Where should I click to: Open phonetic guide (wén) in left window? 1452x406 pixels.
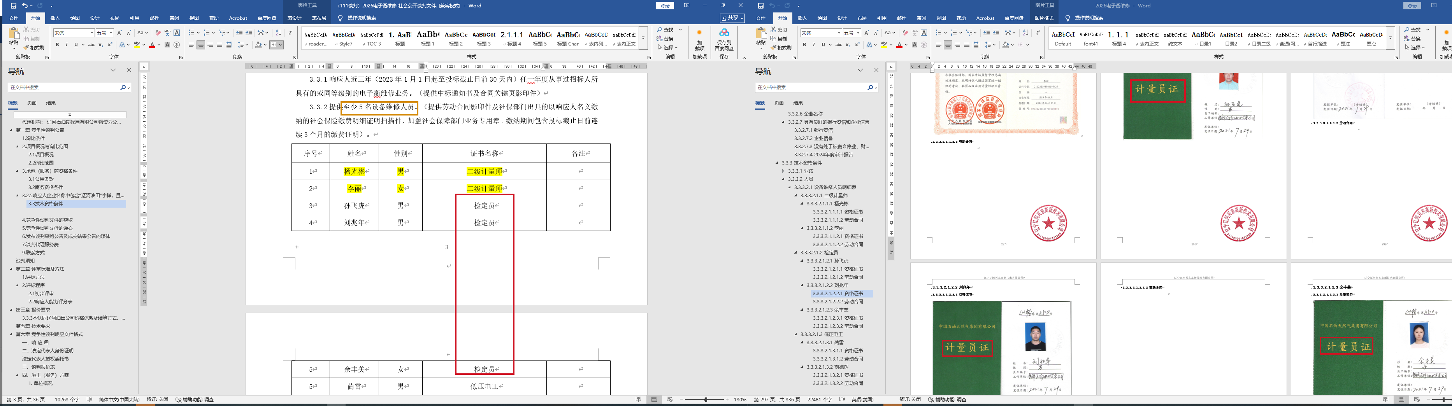pyautogui.click(x=167, y=33)
